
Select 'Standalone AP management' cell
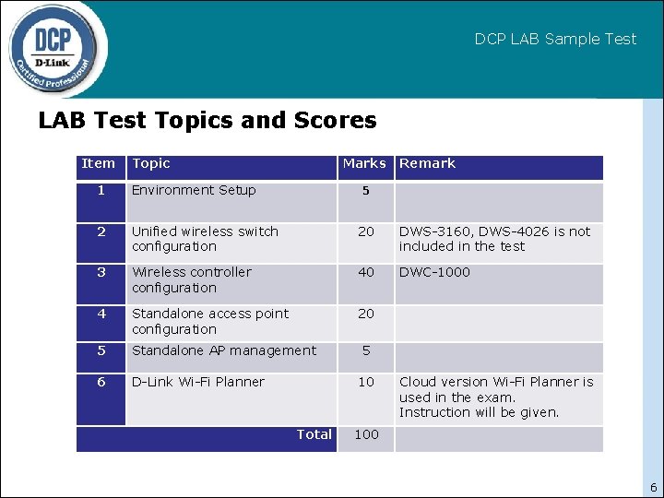coord(231,358)
